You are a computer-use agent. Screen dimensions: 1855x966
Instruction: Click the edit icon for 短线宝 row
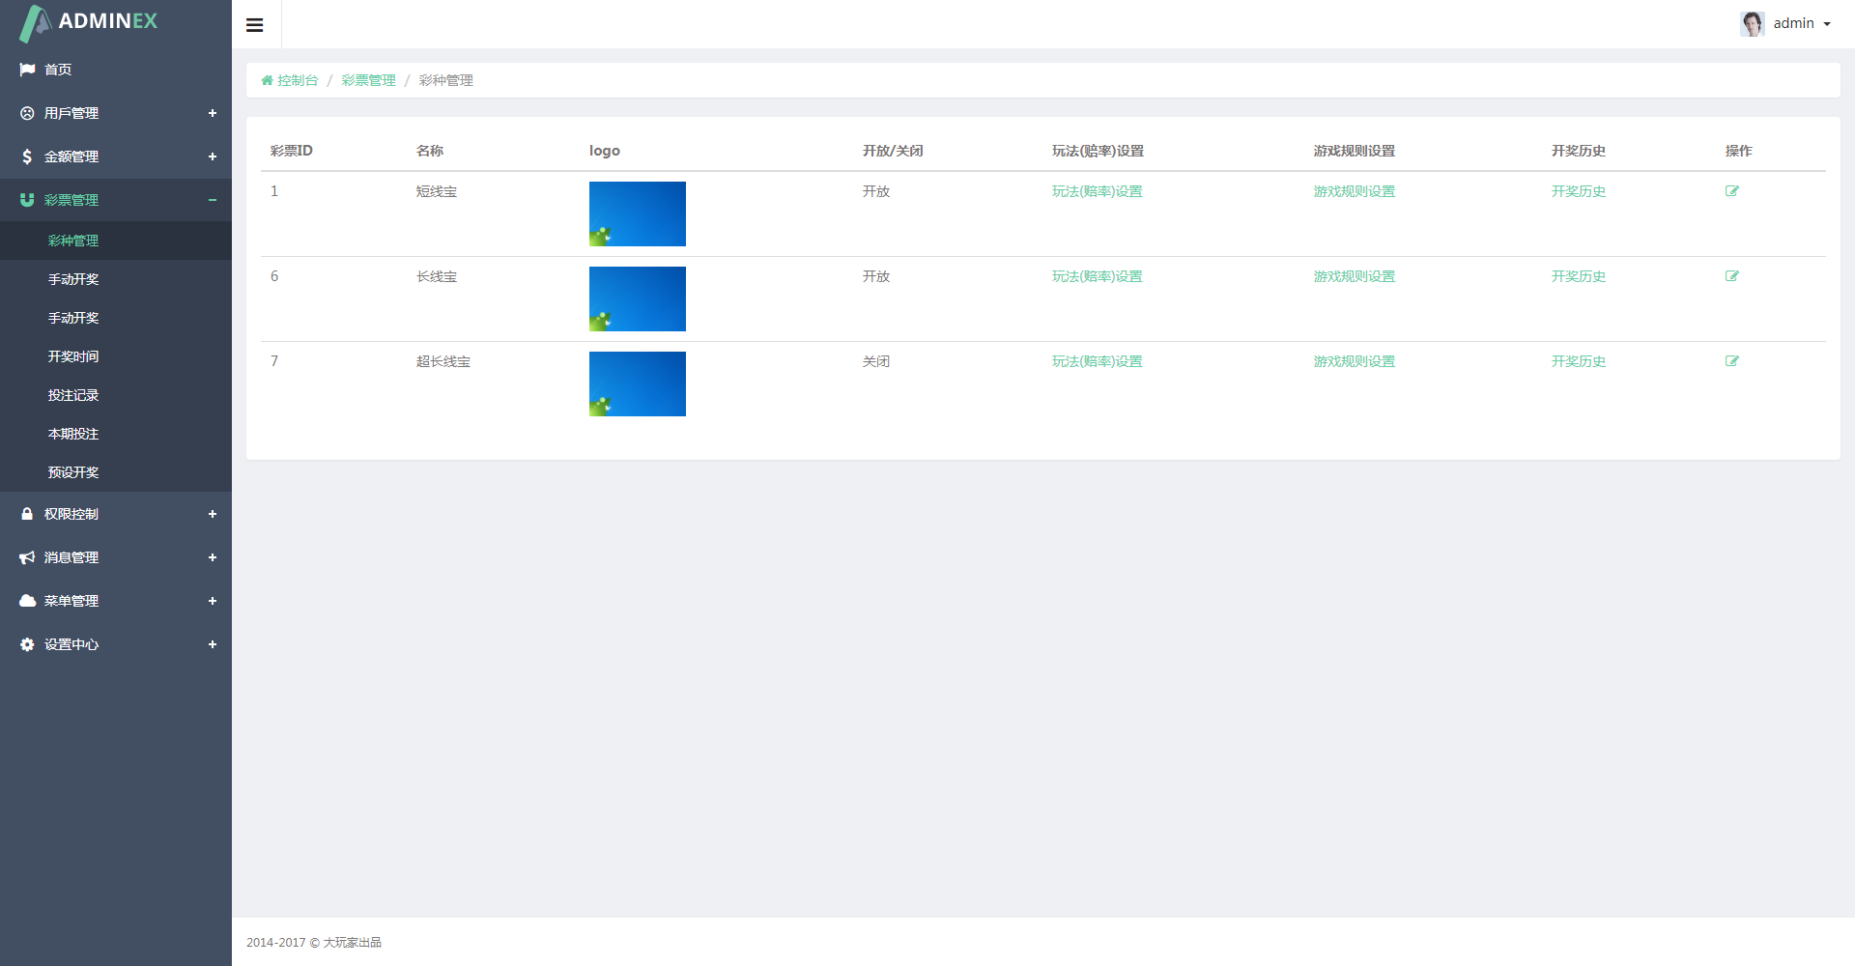tap(1731, 191)
